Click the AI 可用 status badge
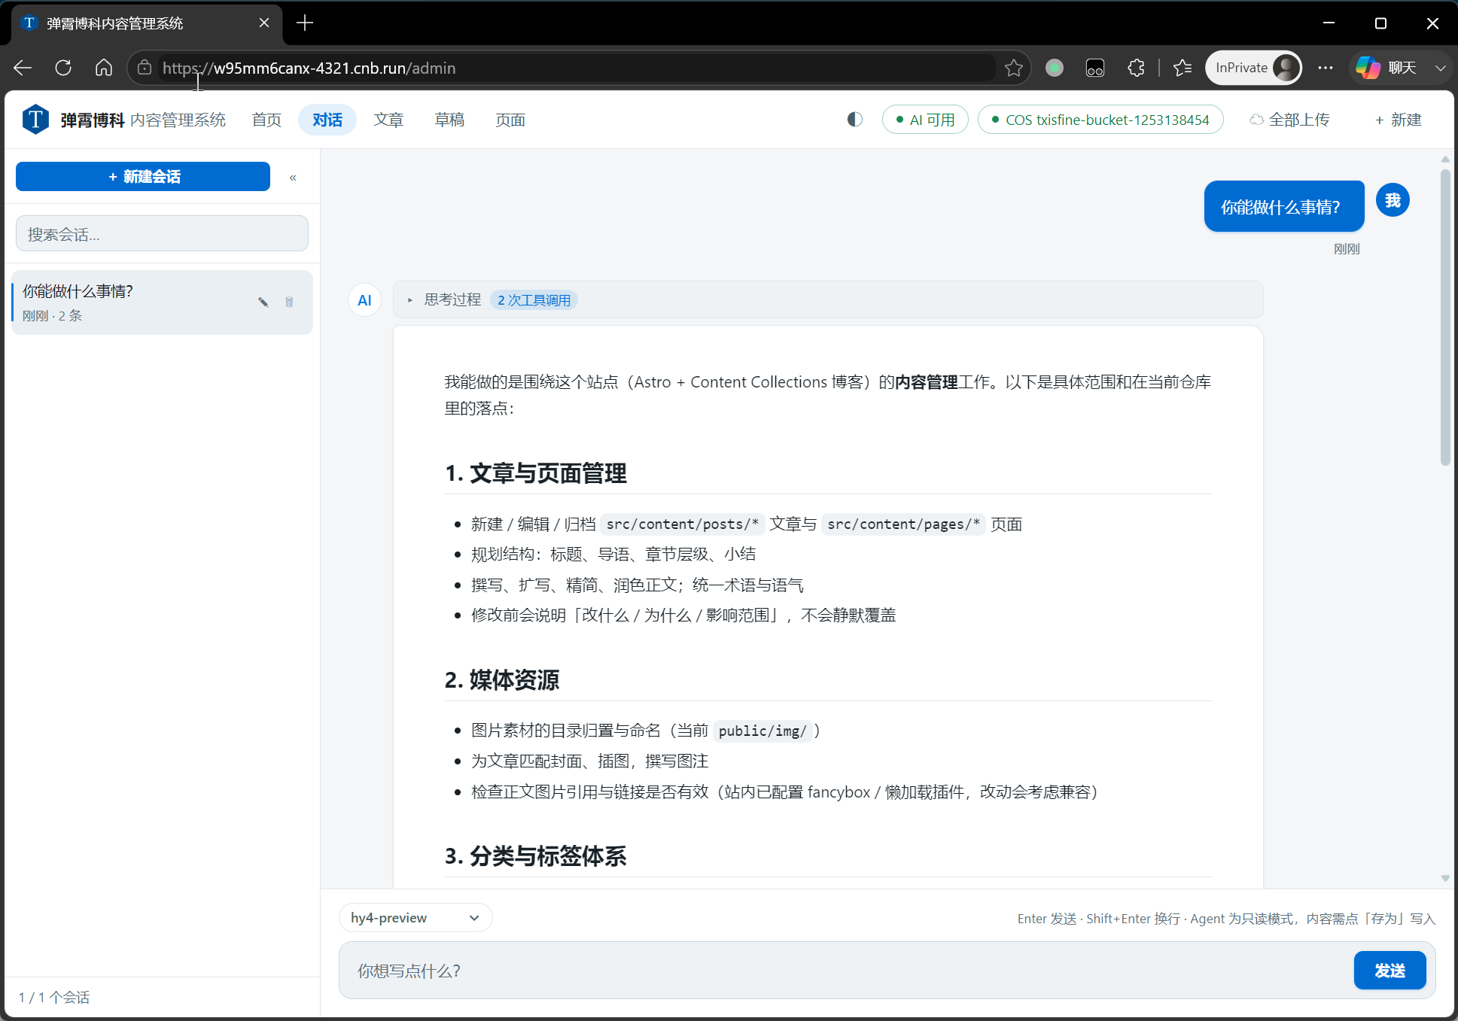The height and width of the screenshot is (1021, 1458). pyautogui.click(x=925, y=120)
